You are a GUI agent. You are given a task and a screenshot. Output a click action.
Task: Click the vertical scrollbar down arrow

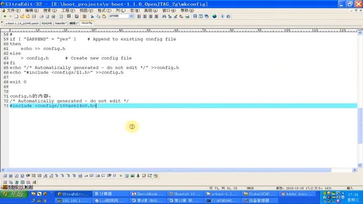360,165
